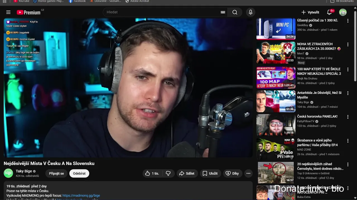Open the Adobe Acrobat bookmark
Viewport: 357px width, 200px height.
(137, 1)
